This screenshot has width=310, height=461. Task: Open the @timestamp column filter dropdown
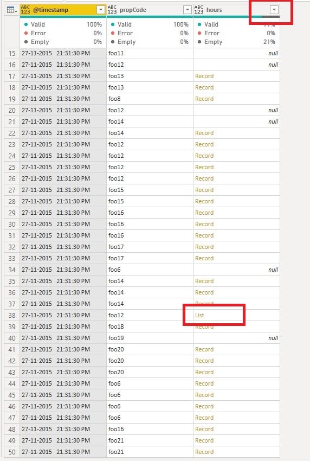[x=101, y=10]
